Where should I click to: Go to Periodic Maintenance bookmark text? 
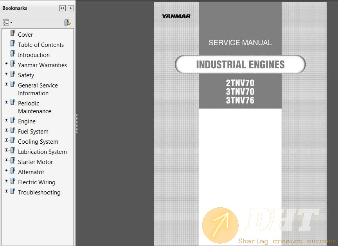click(x=35, y=107)
